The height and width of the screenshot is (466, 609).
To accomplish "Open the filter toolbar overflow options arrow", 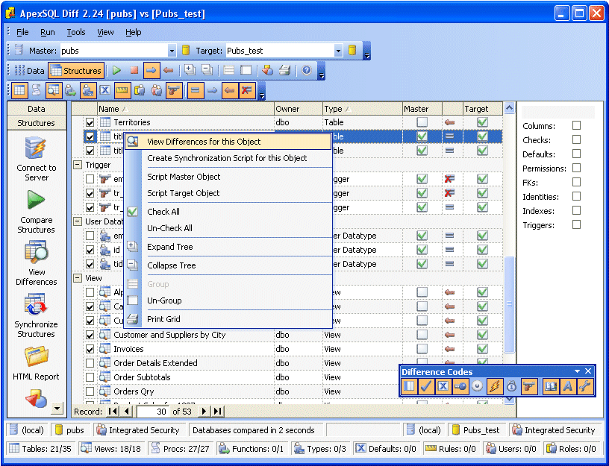I will point(262,91).
